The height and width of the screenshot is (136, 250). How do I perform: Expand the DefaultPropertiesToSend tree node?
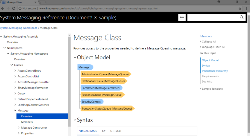(x=15, y=99)
